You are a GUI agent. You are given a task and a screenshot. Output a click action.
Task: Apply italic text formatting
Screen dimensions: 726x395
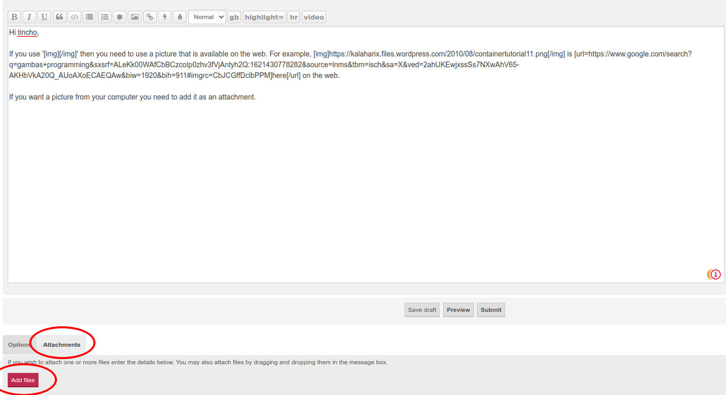(x=29, y=17)
